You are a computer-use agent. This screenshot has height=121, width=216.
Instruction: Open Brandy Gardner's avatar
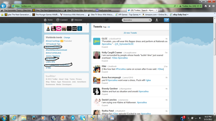pos(97,91)
